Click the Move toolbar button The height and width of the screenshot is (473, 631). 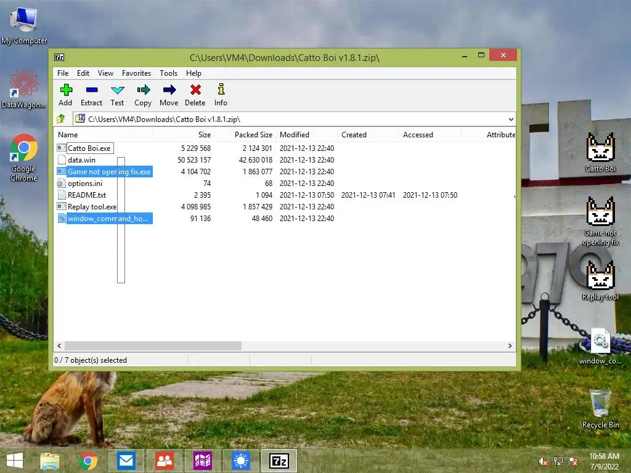pos(169,95)
